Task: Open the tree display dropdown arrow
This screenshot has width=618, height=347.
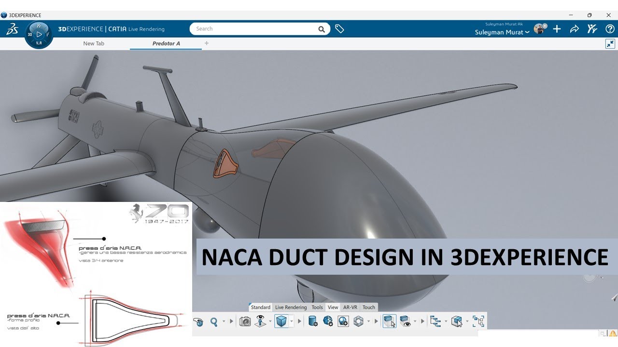Action: pyautogui.click(x=446, y=321)
